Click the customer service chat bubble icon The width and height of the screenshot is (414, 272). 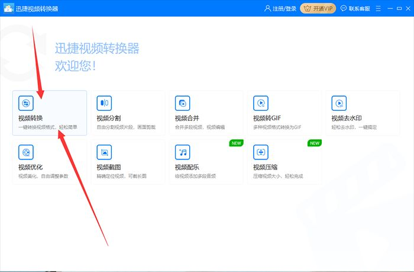344,8
